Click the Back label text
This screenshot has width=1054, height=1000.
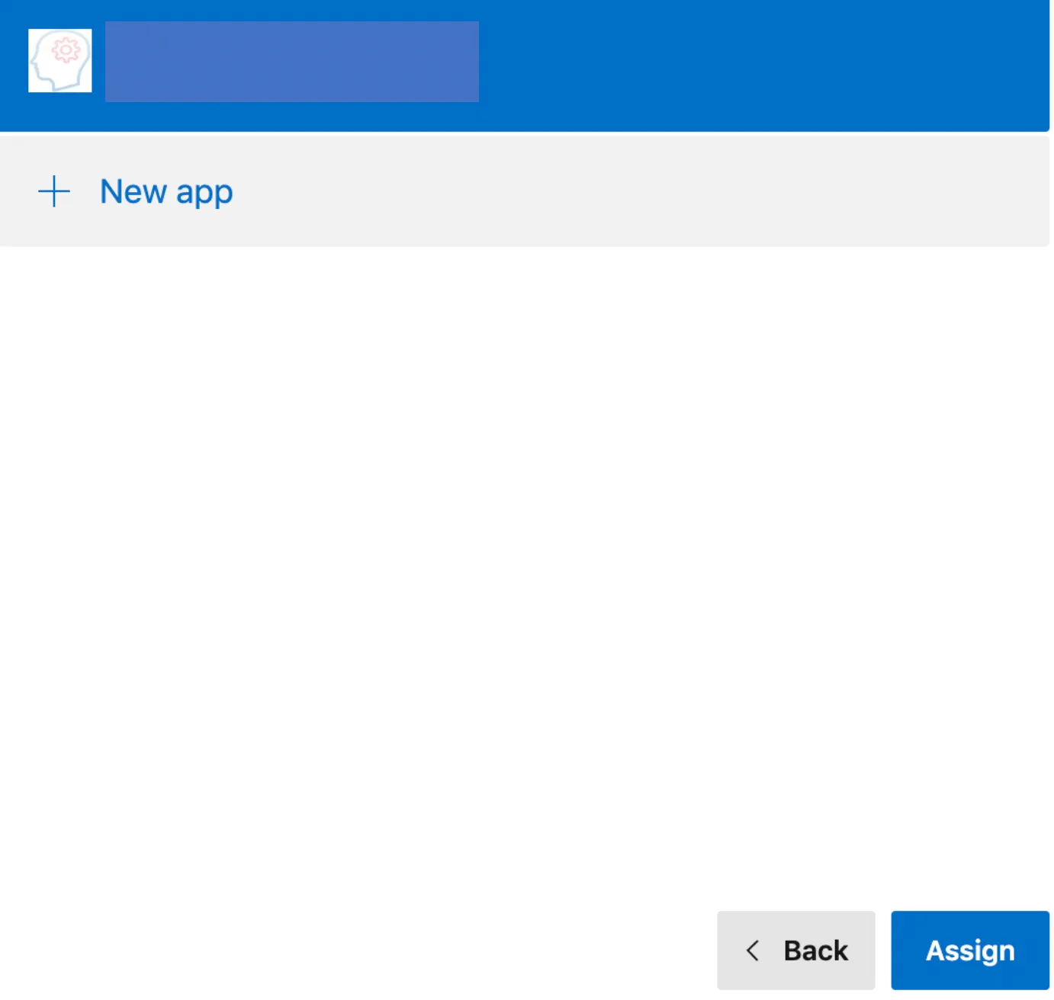point(815,950)
